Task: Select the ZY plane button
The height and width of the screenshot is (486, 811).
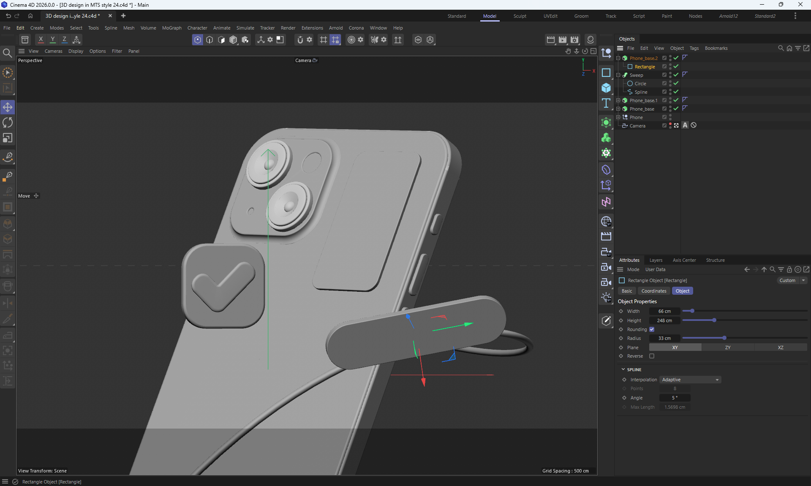Action: point(727,348)
